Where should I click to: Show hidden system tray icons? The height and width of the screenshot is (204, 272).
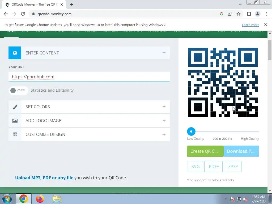pyautogui.click(x=226, y=199)
